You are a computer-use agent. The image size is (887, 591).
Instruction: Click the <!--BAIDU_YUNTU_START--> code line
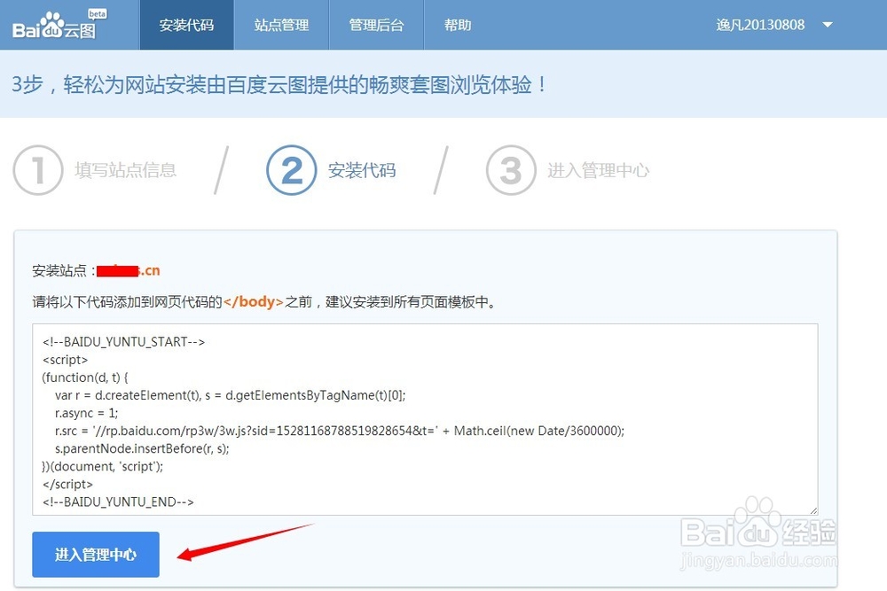click(x=123, y=342)
